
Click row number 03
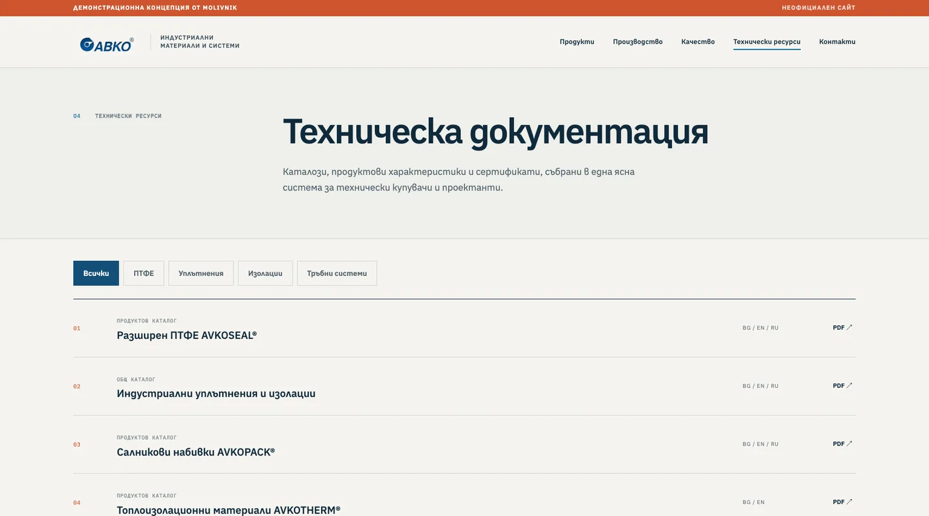[x=77, y=445]
